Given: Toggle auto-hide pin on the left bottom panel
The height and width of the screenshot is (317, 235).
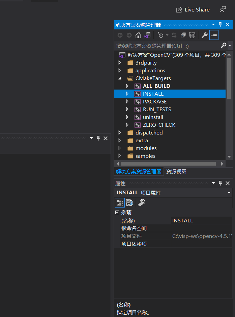Looking at the screenshot, I should tap(98, 138).
